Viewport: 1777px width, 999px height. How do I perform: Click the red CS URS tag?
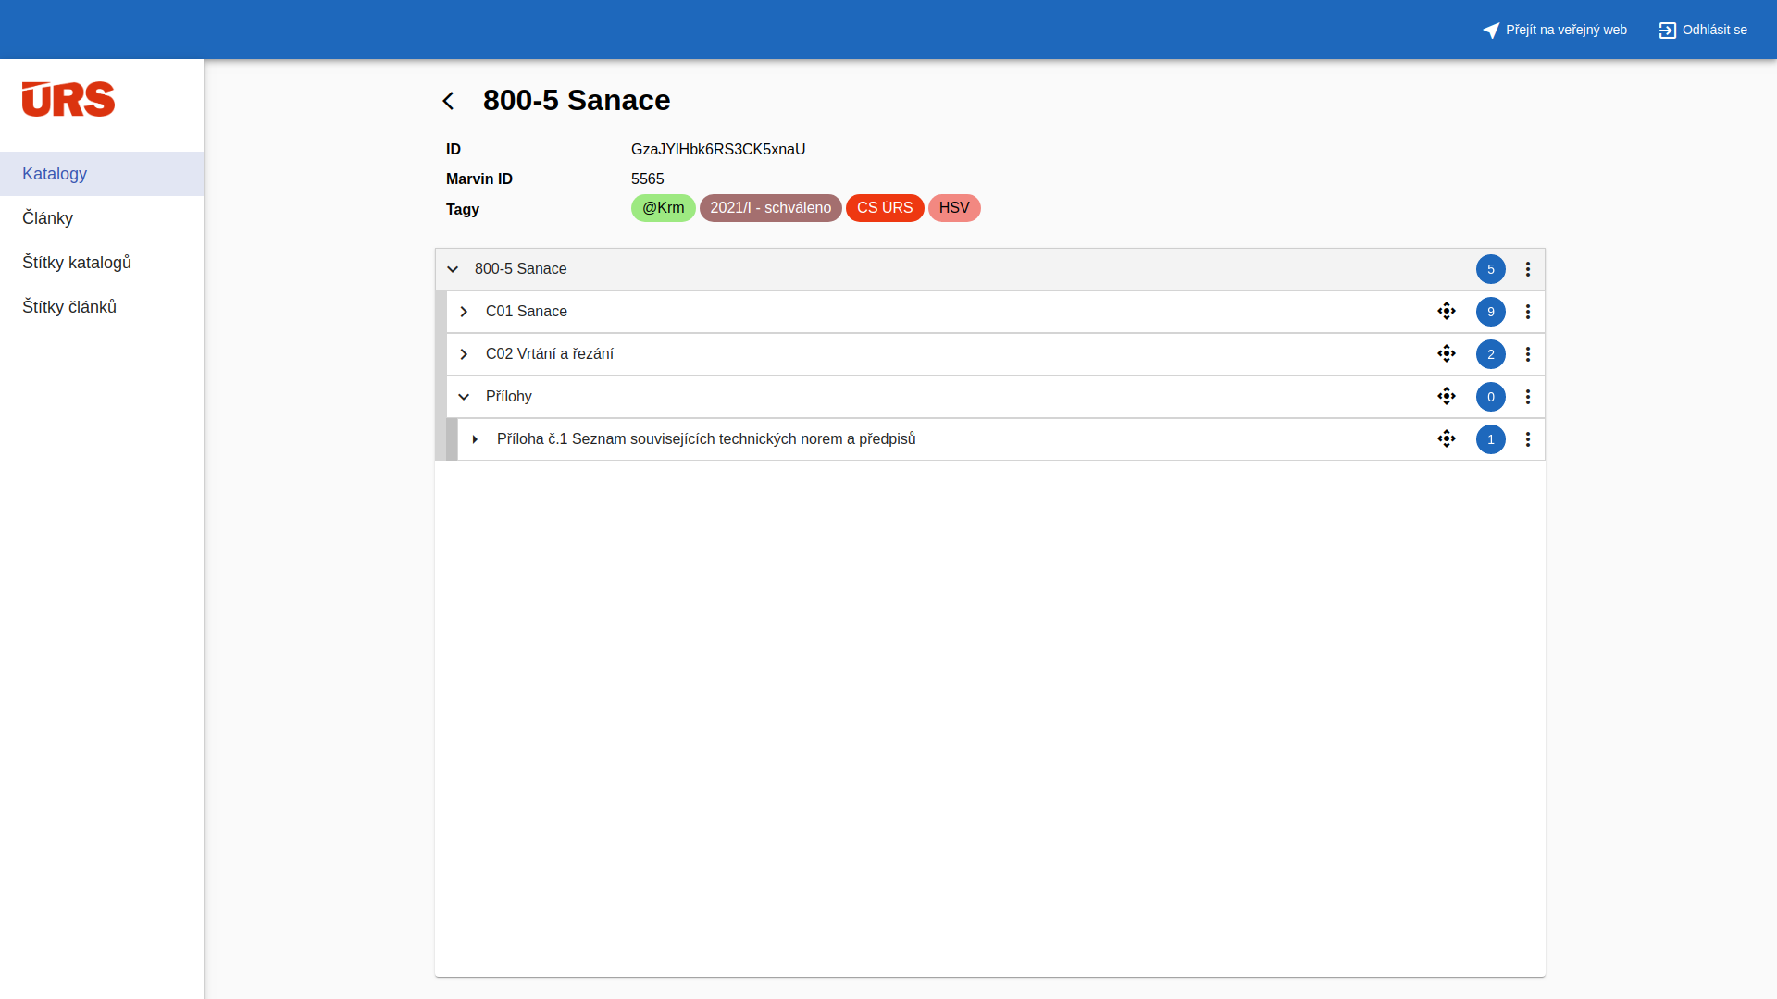[885, 208]
